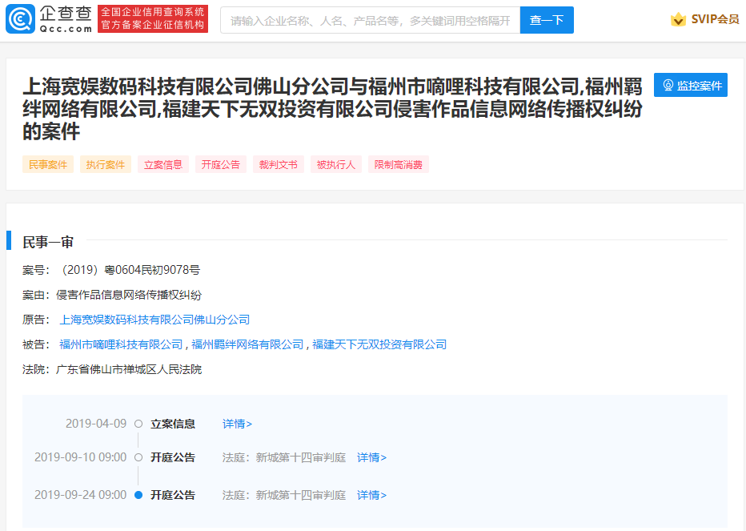Open 详情 for the 立案信息 entry
746x531 pixels.
tap(237, 423)
